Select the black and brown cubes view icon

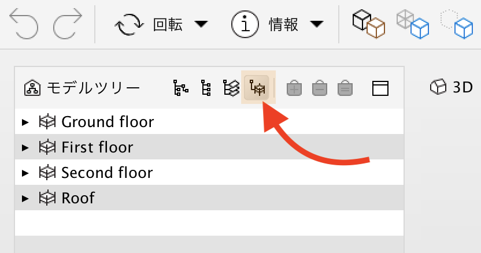point(369,24)
